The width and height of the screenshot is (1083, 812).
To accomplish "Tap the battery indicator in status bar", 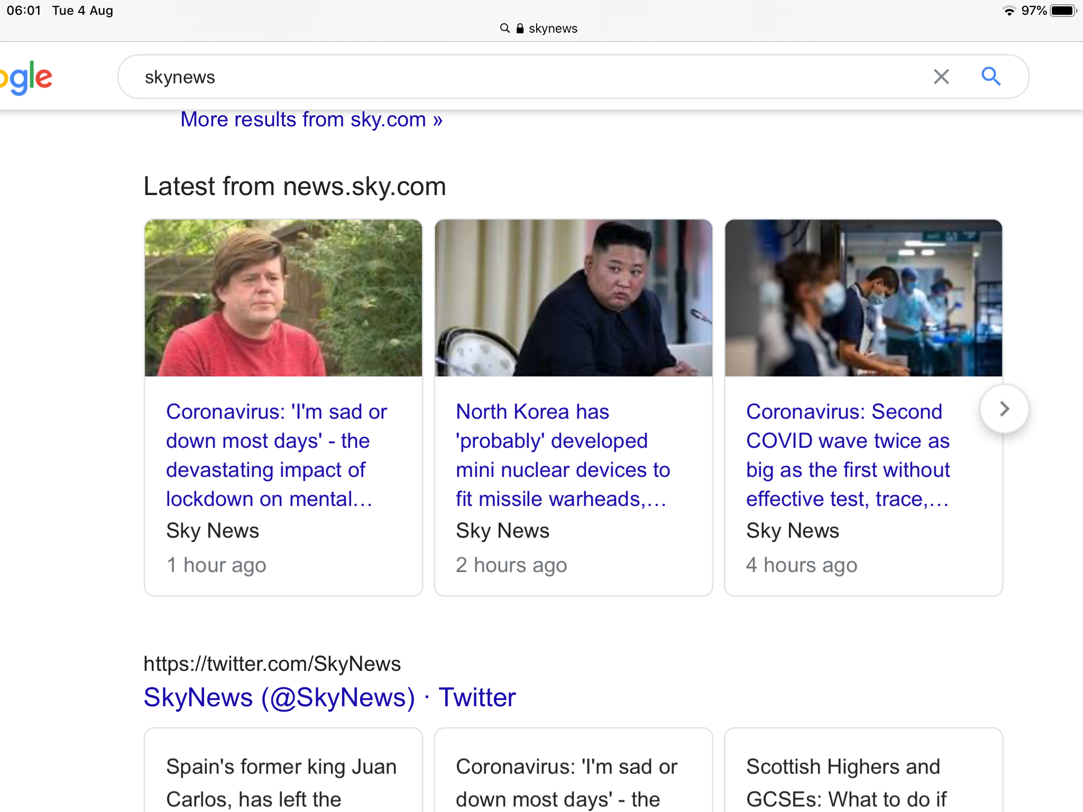I will point(1063,11).
